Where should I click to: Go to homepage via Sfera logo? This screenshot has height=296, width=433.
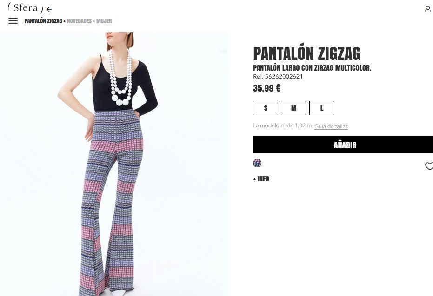26,8
